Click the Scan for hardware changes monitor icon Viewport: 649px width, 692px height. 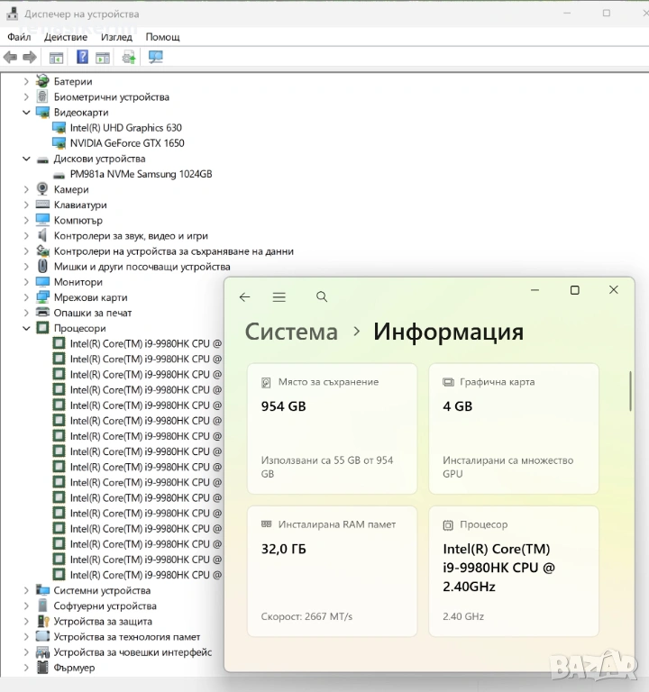coord(156,58)
